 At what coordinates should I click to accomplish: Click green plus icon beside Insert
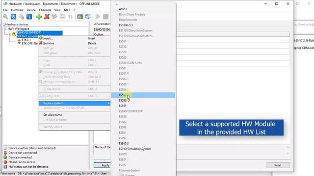pos(41,38)
